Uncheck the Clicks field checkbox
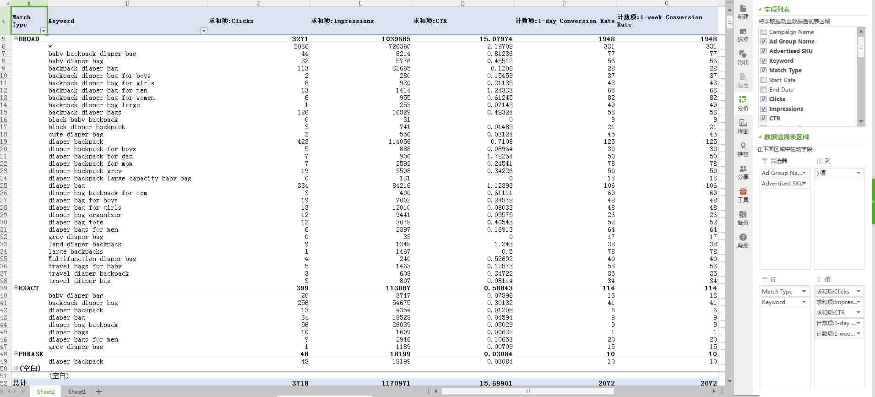 coord(763,99)
